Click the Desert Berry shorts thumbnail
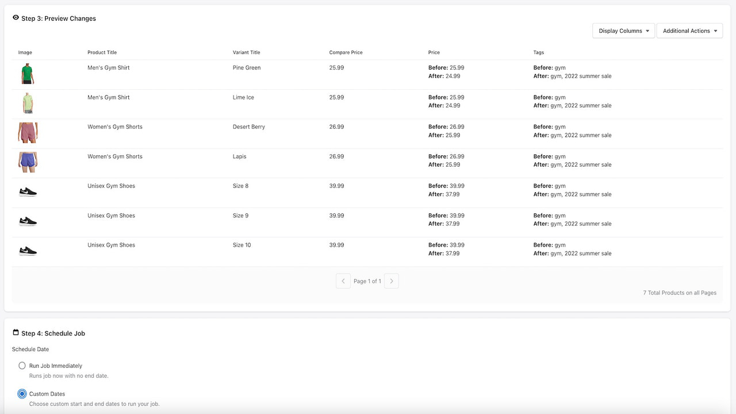This screenshot has height=414, width=736. [x=28, y=132]
